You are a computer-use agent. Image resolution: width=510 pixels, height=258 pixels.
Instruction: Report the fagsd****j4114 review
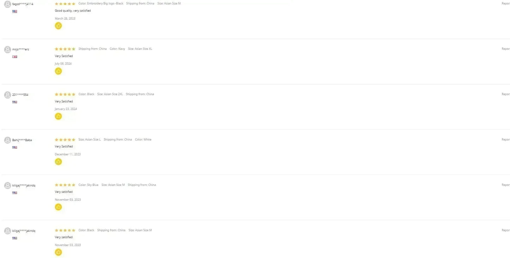(506, 4)
